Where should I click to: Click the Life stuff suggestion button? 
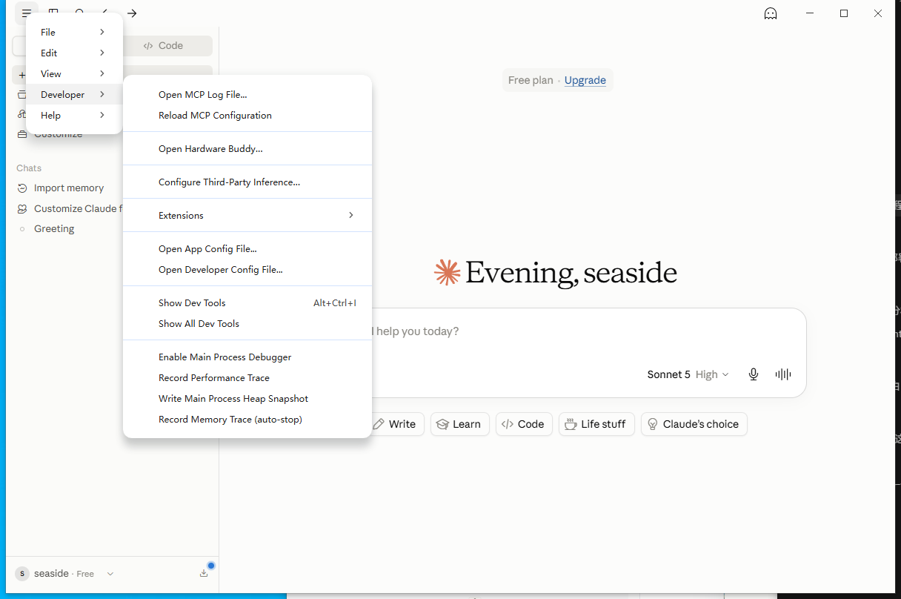pos(596,424)
